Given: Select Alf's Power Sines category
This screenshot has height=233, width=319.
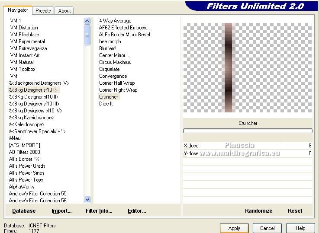Looking at the screenshot, I should click(27, 172).
